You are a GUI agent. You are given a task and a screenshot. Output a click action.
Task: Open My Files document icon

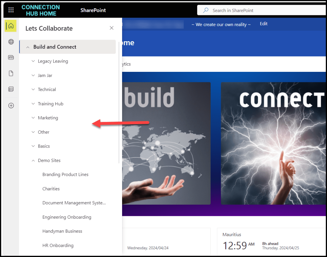coord(11,74)
